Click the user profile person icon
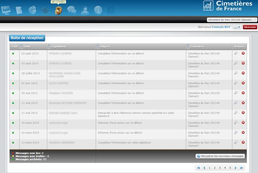The image size is (258, 173). coord(85,10)
